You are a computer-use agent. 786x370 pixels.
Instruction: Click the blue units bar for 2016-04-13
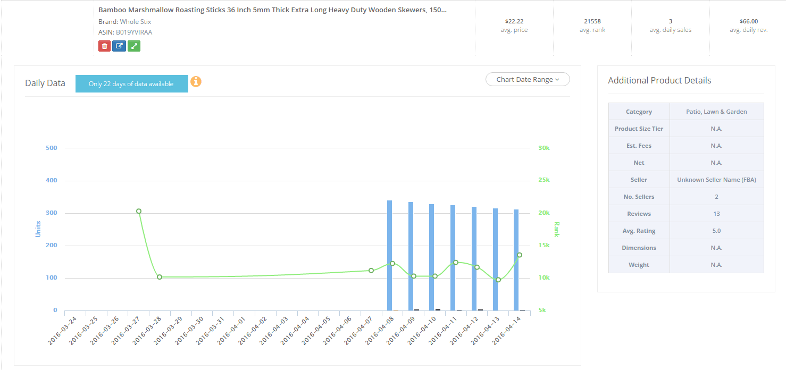point(495,259)
